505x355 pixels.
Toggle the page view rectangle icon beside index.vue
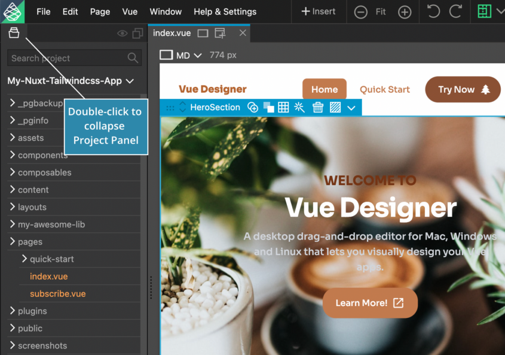point(203,34)
